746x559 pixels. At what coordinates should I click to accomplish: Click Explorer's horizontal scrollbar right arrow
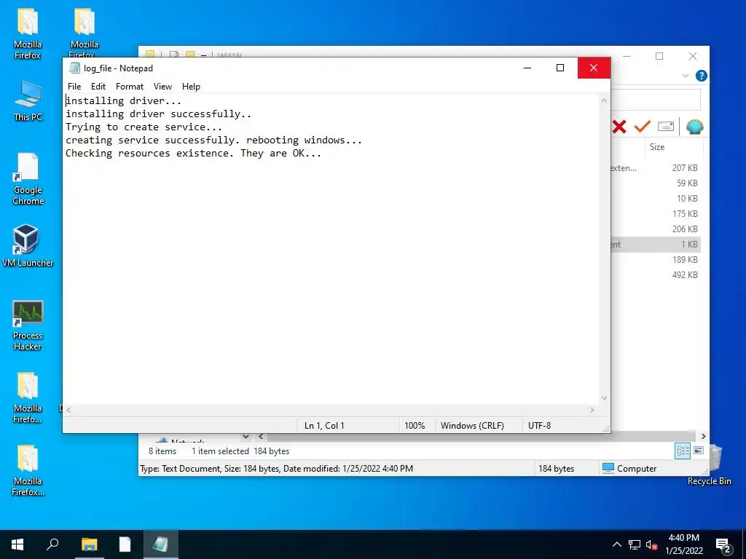pos(703,437)
